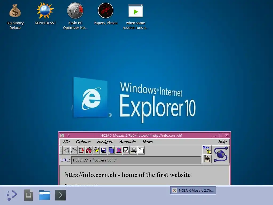Clone the window using the blue windows icon
The image size is (273, 205).
coord(111,150)
